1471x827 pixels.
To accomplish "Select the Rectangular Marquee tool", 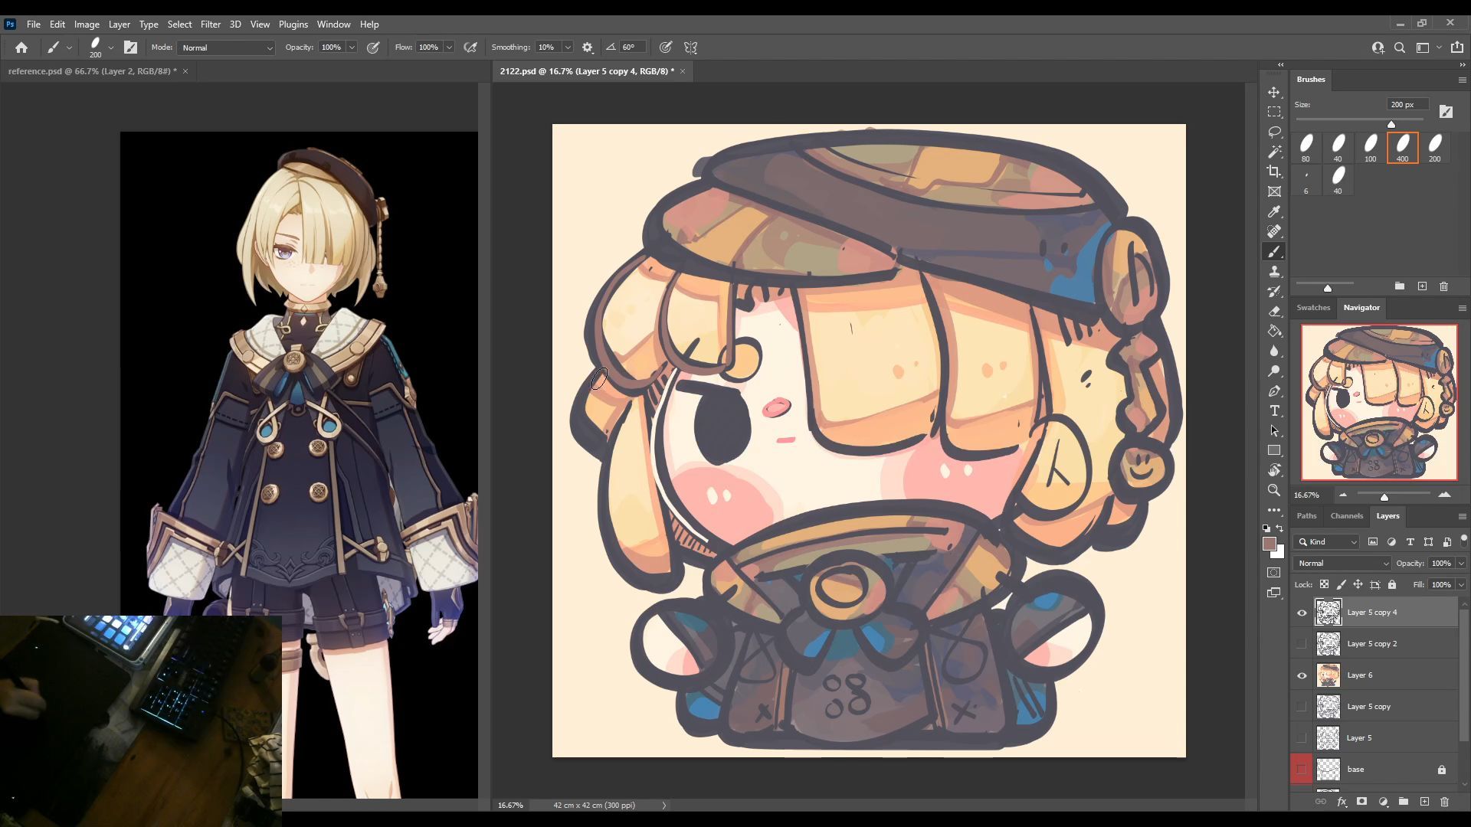I will pos(1274,112).
